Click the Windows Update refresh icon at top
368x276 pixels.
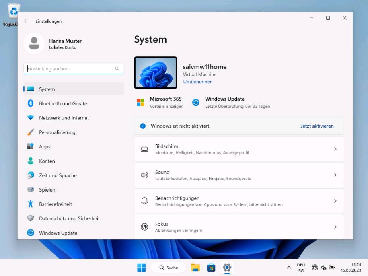point(196,102)
